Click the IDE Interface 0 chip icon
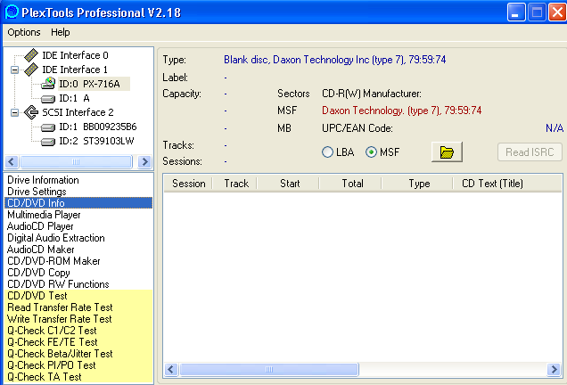 (31, 55)
